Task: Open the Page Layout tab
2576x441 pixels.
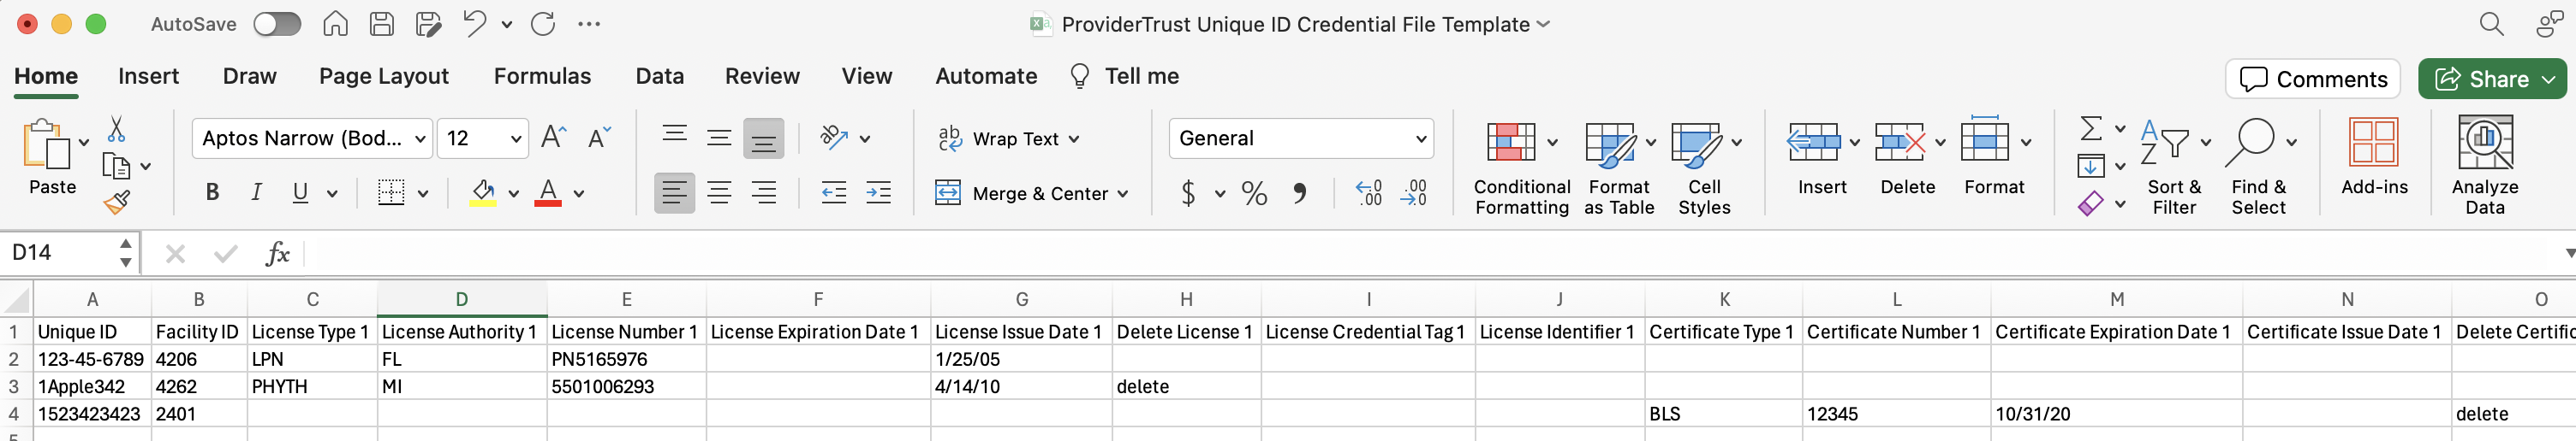Action: [x=384, y=76]
